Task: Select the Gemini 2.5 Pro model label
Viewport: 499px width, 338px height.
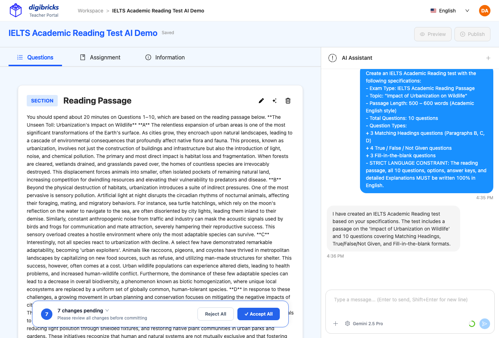Action: [368, 323]
